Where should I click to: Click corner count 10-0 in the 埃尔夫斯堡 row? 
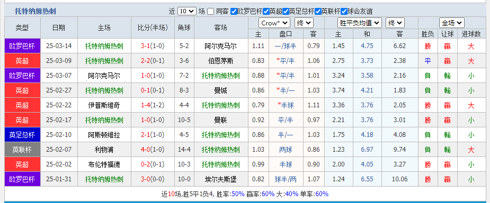184,180
